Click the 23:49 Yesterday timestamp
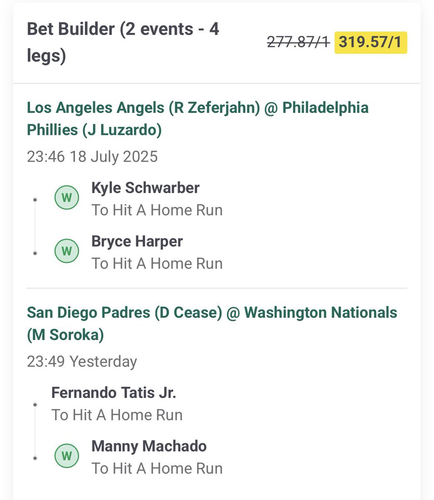Viewport: 434px width, 500px height. (x=82, y=361)
